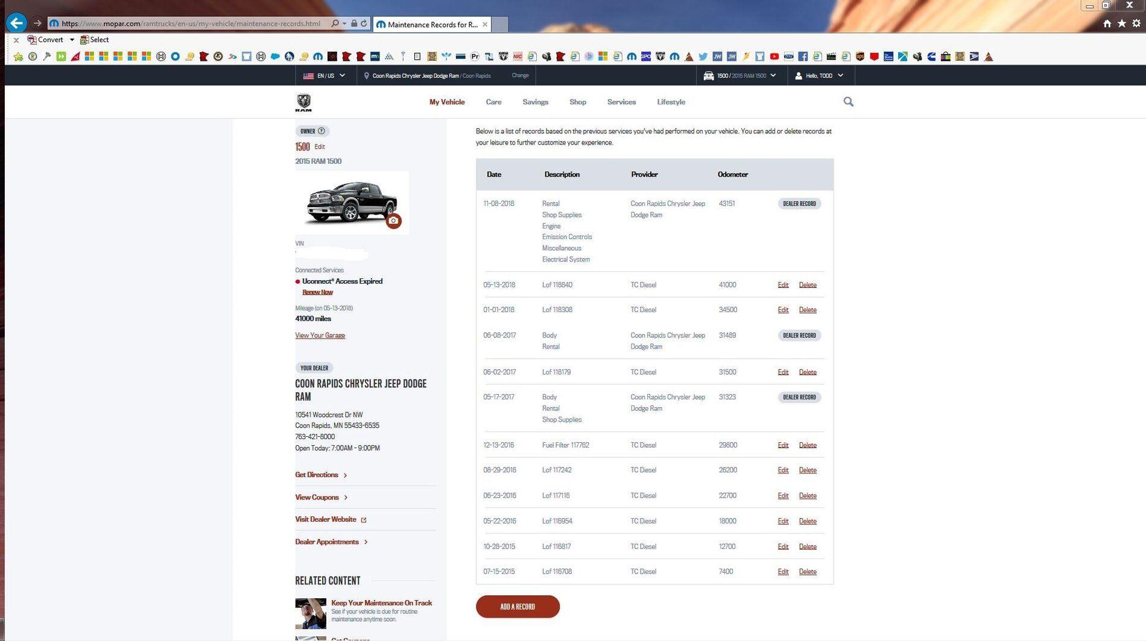This screenshot has width=1146, height=641.
Task: Close the Convert toolbar with its X
Action: (x=16, y=40)
